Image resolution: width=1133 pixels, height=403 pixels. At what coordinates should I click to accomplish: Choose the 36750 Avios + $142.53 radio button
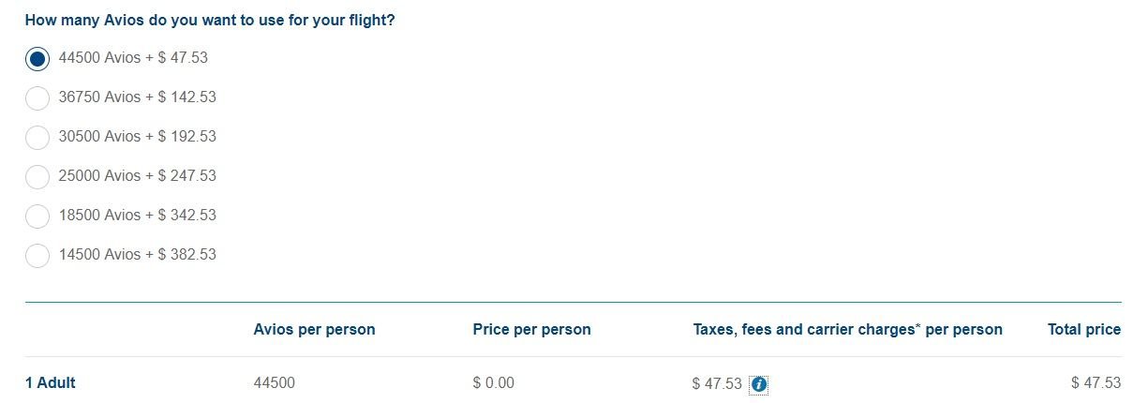[37, 97]
